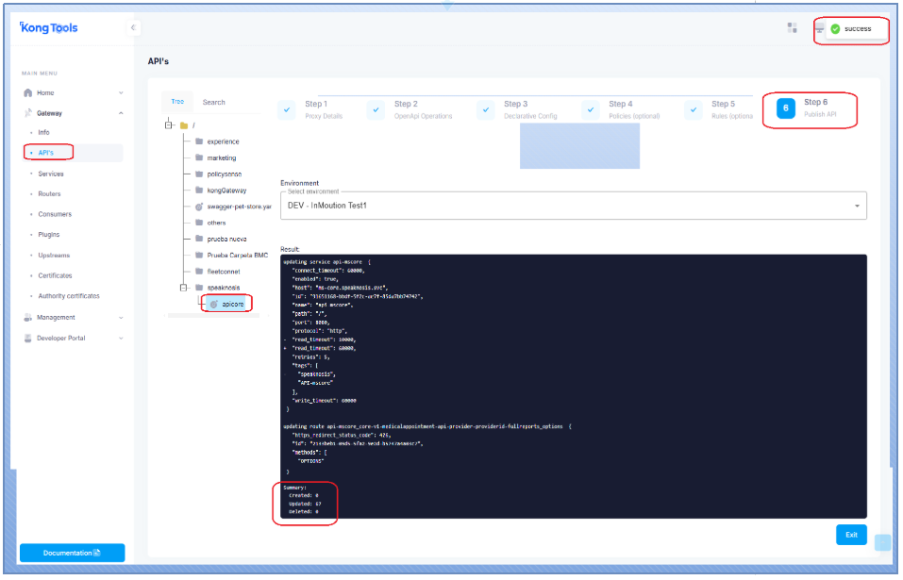This screenshot has height=580, width=903.
Task: Click the green success check icon
Action: 835,29
